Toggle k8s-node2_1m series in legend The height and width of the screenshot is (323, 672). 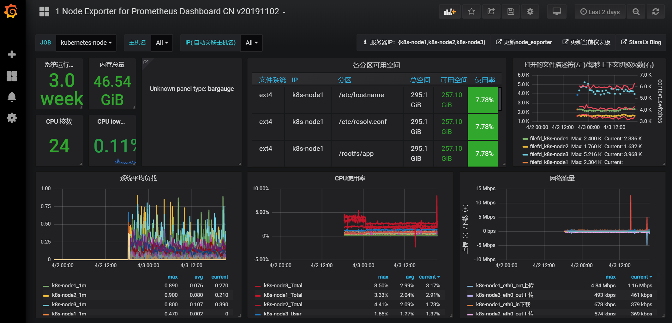coord(69,295)
